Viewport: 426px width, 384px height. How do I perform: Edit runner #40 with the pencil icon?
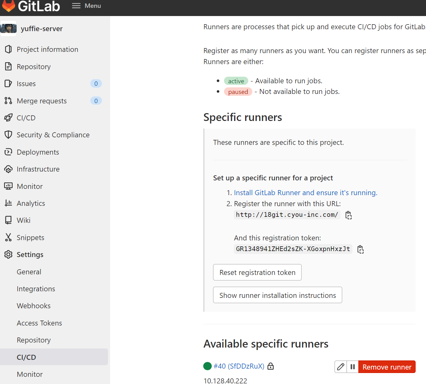tap(341, 367)
